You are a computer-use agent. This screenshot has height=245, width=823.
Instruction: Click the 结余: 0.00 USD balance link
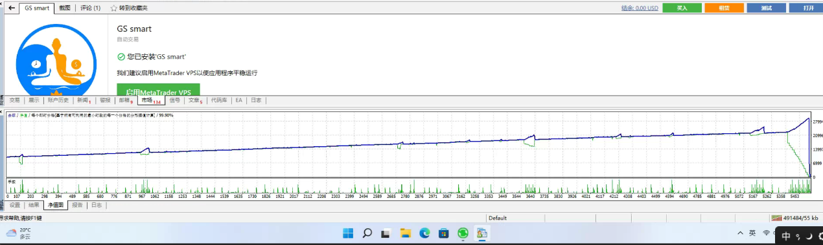pos(640,8)
